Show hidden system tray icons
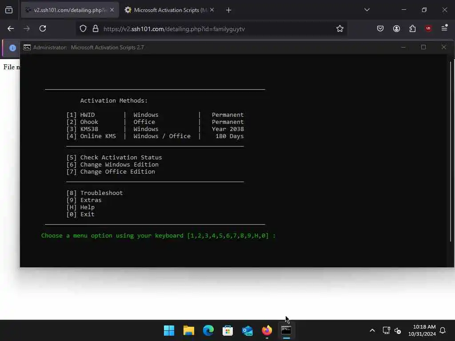This screenshot has width=455, height=341. (x=372, y=330)
